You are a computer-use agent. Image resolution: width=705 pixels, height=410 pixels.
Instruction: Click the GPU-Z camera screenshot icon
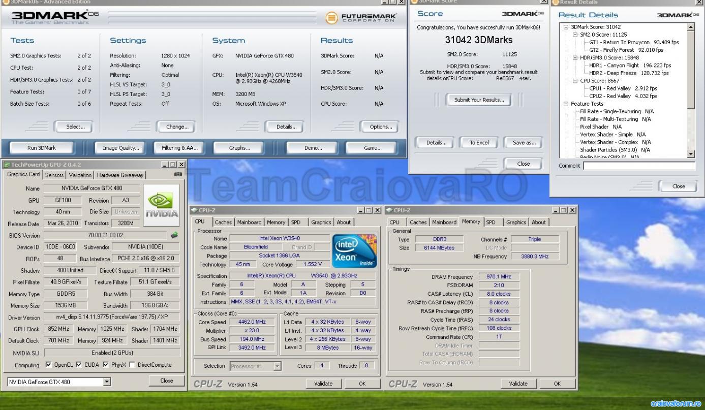pyautogui.click(x=178, y=174)
